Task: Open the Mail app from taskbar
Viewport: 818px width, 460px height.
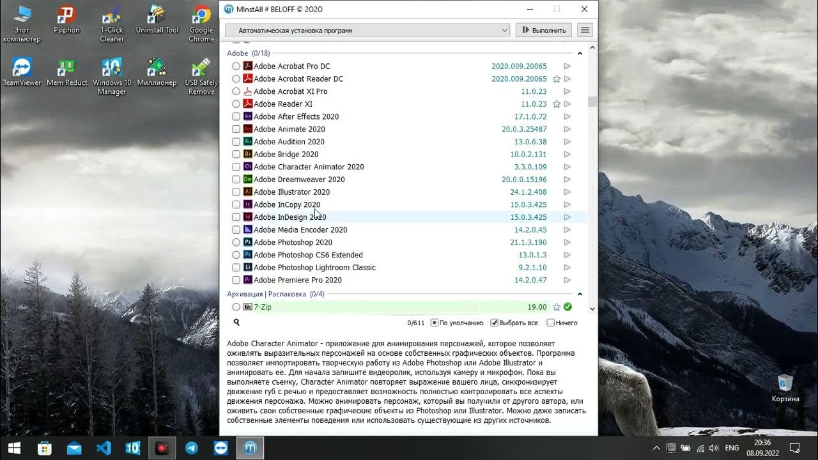Action: click(73, 448)
